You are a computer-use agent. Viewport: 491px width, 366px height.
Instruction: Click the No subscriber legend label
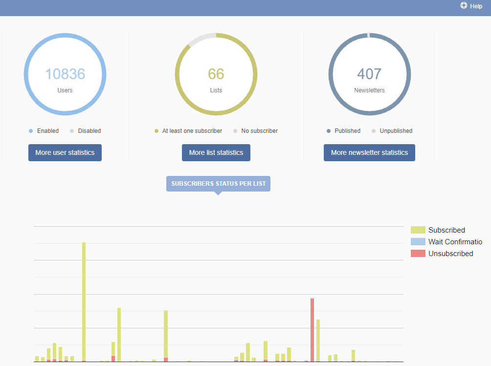coord(259,131)
